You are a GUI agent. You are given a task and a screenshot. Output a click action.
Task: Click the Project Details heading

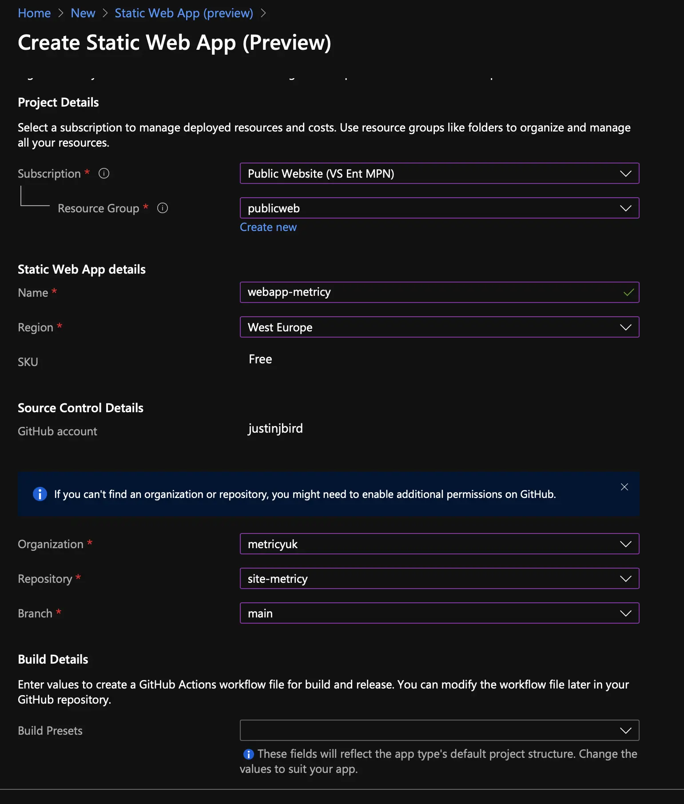coord(58,103)
